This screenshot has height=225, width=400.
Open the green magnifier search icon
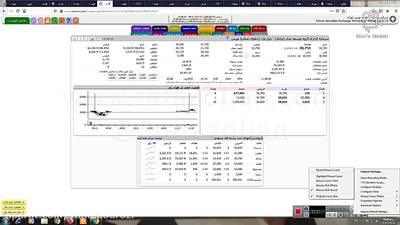point(55,21)
